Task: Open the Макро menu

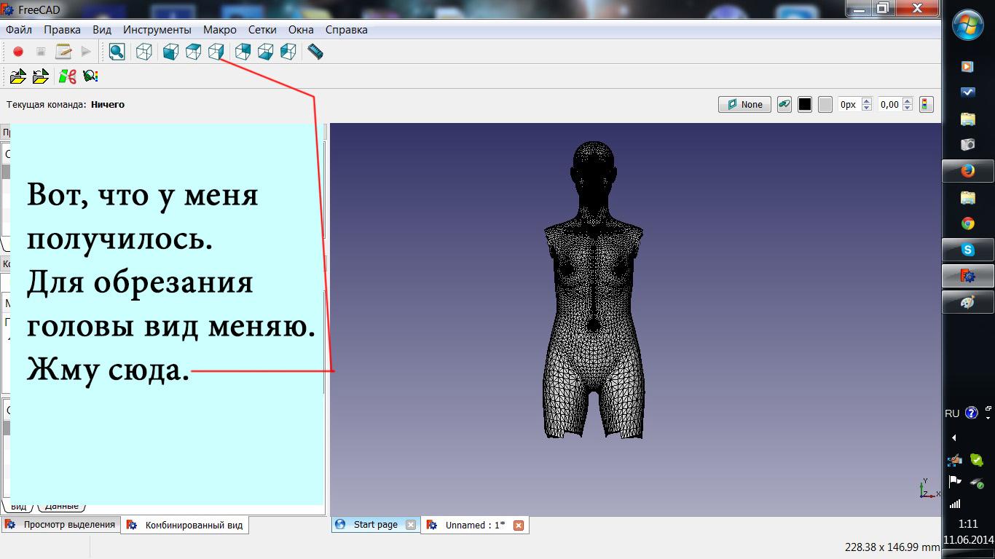Action: click(219, 30)
